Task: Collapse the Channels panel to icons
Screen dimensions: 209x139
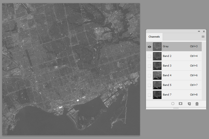Action: (199, 31)
